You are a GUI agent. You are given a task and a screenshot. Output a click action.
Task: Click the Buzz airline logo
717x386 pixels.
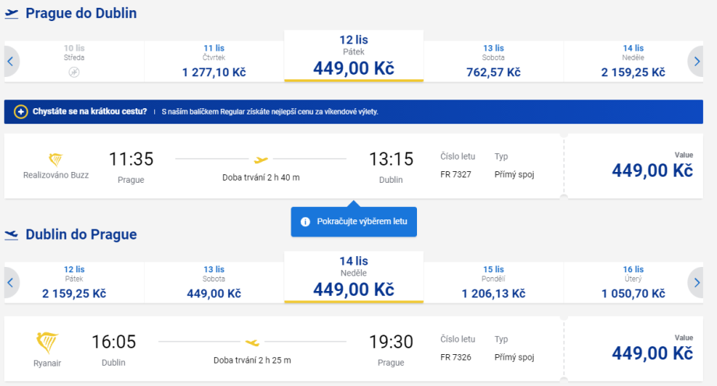pos(56,158)
